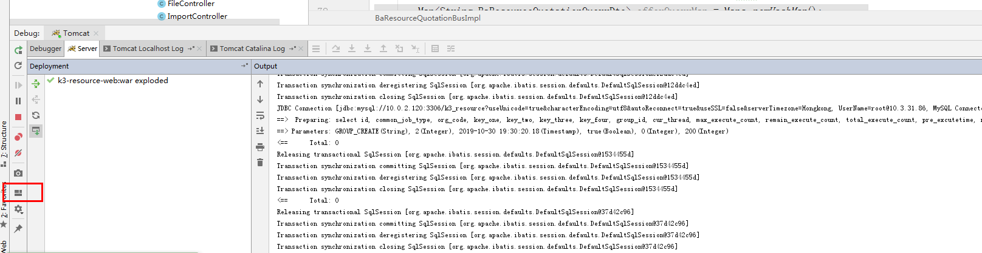
Task: Pause the running program
Action: [18, 101]
